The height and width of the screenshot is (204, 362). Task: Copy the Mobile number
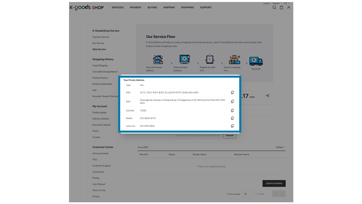coord(232,118)
